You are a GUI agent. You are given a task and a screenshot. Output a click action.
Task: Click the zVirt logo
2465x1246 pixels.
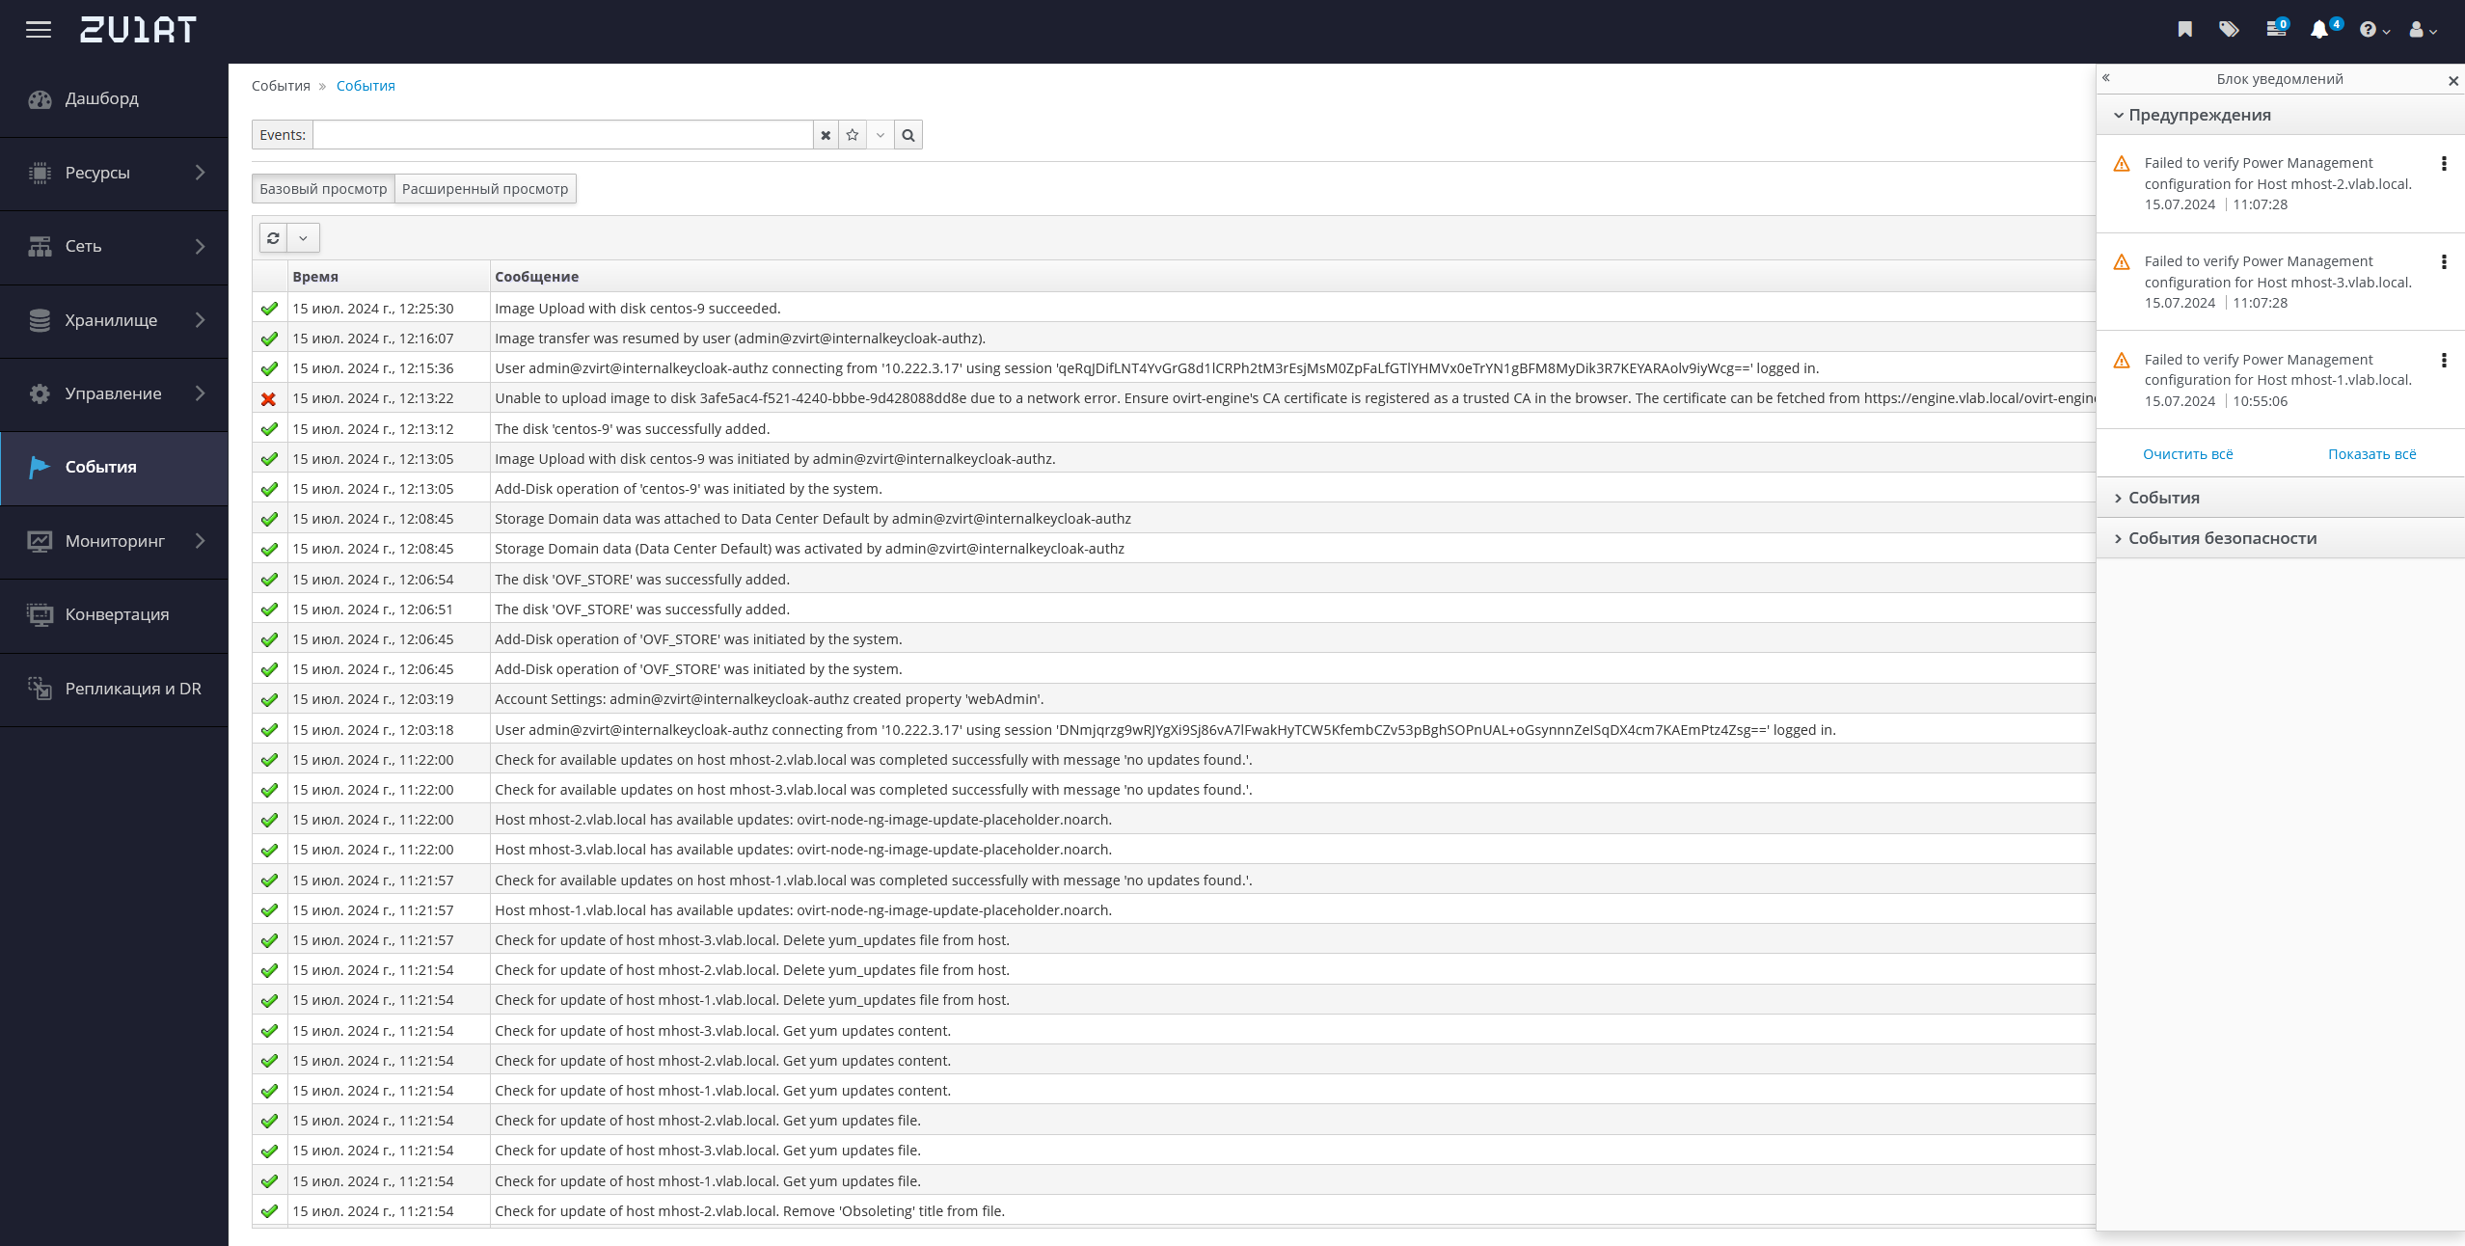(138, 30)
